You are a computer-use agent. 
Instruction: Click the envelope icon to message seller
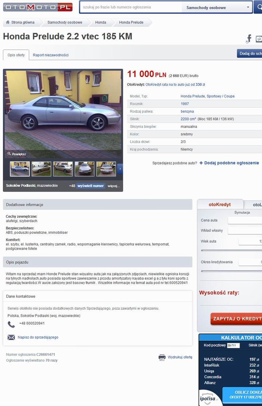click(x=11, y=337)
